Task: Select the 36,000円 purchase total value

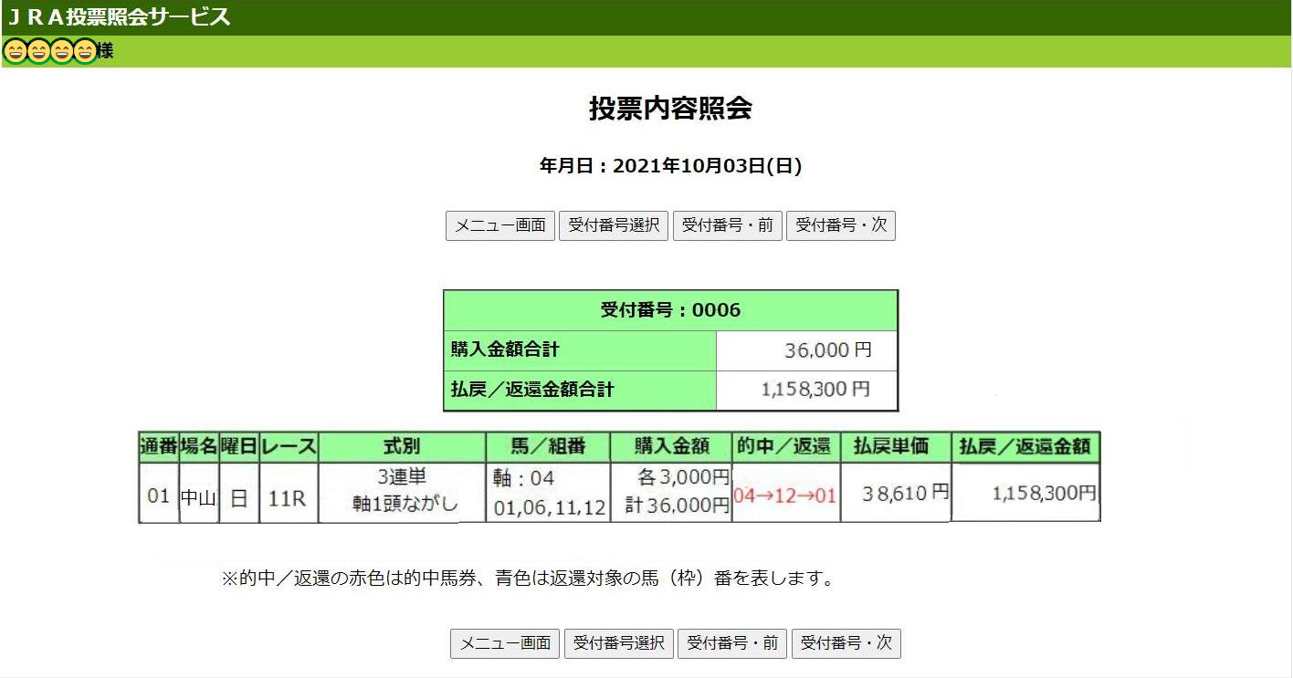Action: pos(826,350)
